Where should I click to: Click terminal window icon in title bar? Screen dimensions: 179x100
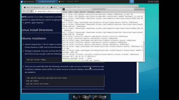[x=64, y=9]
